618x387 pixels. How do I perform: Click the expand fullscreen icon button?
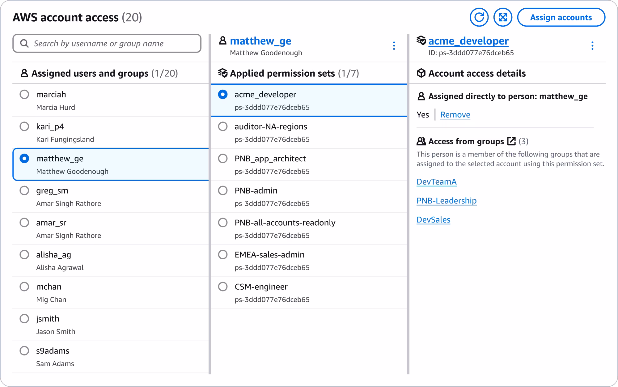coord(503,17)
